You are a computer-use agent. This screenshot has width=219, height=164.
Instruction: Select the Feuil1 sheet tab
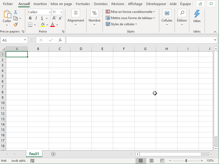point(34,154)
